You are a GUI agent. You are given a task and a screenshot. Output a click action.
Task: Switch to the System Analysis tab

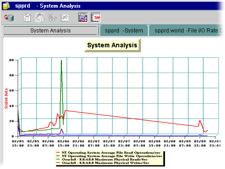click(51, 31)
